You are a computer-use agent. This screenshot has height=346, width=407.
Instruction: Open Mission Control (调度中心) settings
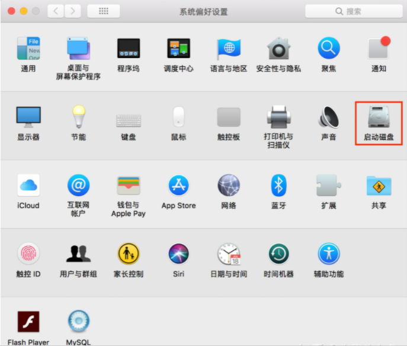(178, 49)
